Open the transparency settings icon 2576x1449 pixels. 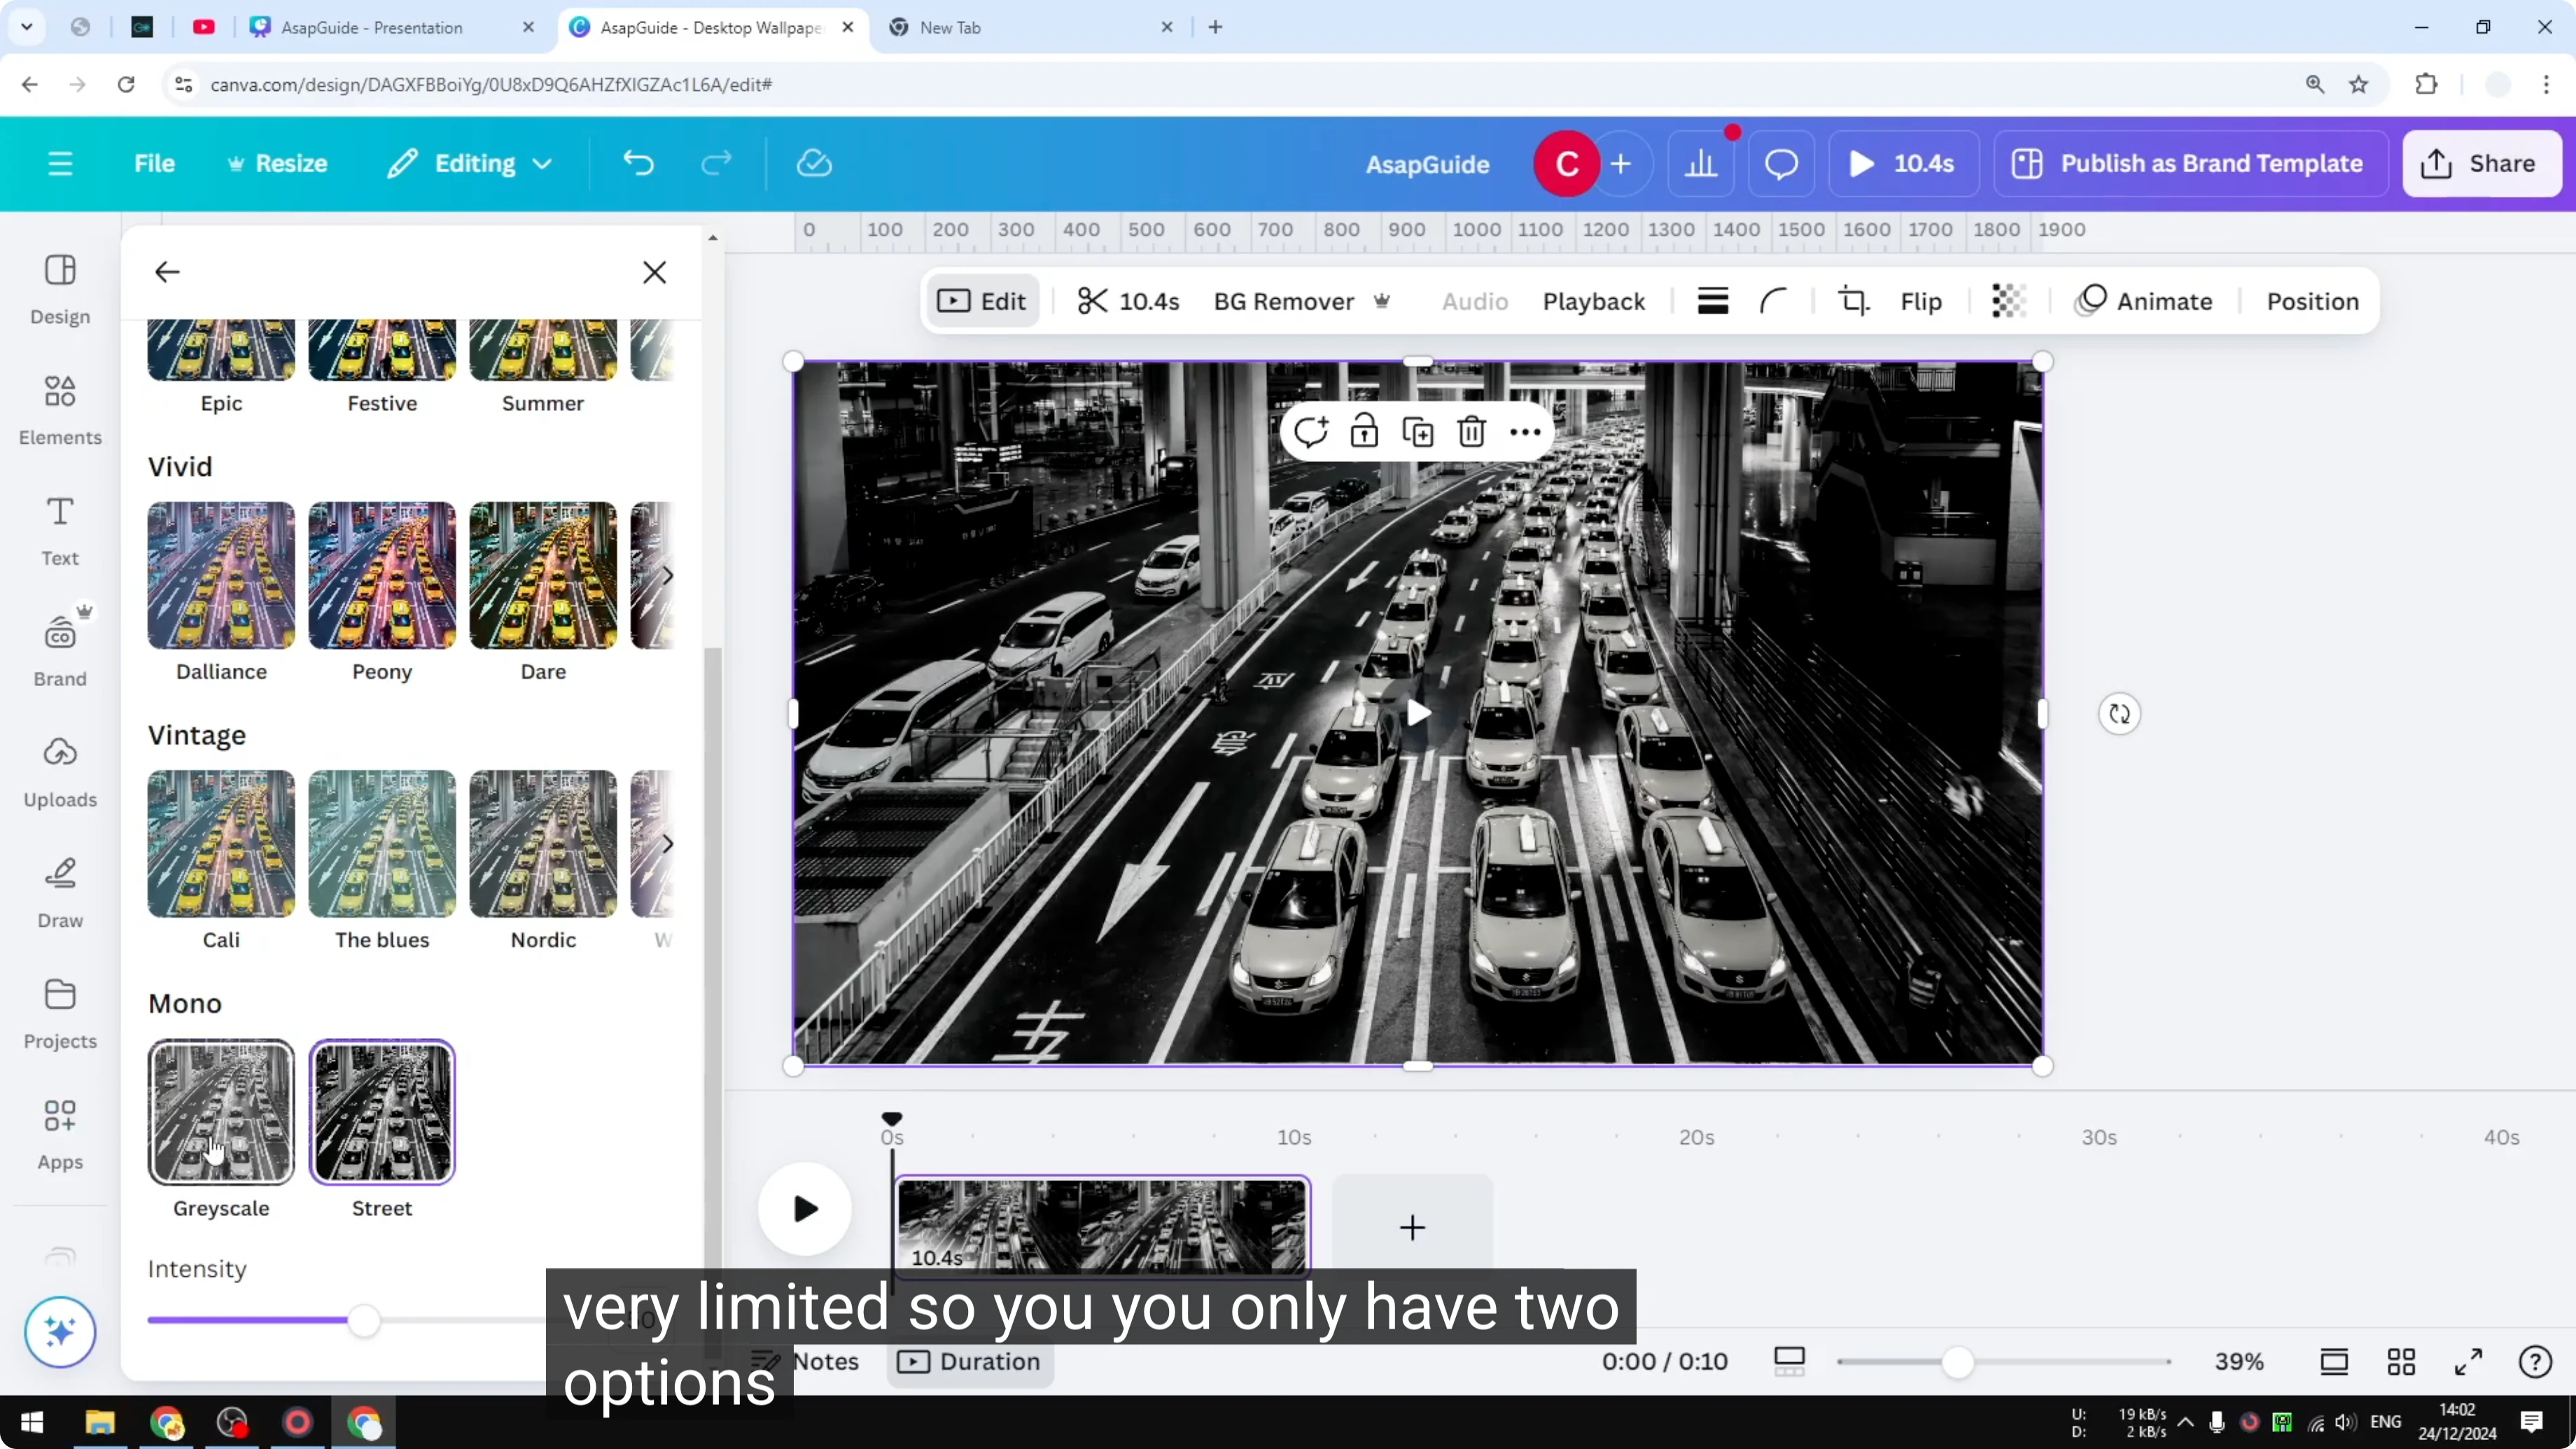pyautogui.click(x=2008, y=301)
